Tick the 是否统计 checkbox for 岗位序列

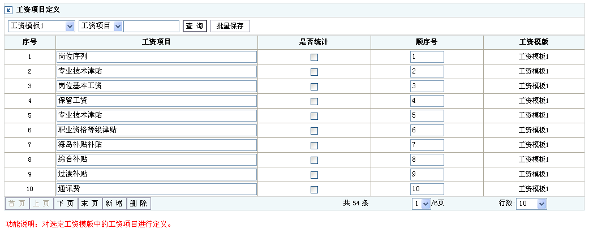click(314, 58)
